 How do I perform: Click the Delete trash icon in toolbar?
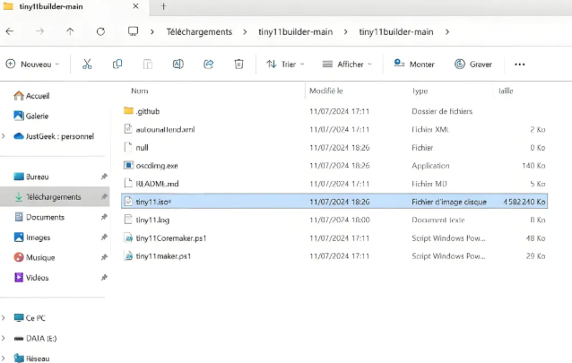[238, 65]
